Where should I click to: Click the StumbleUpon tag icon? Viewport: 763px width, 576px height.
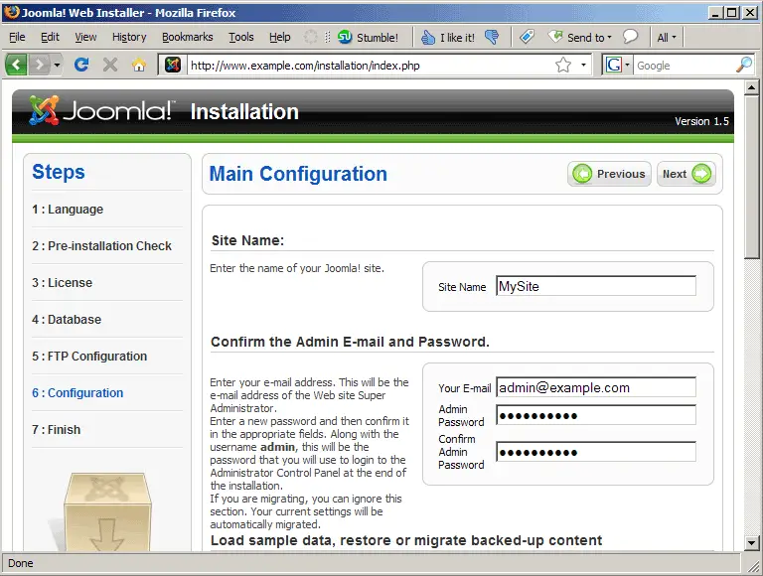(527, 37)
